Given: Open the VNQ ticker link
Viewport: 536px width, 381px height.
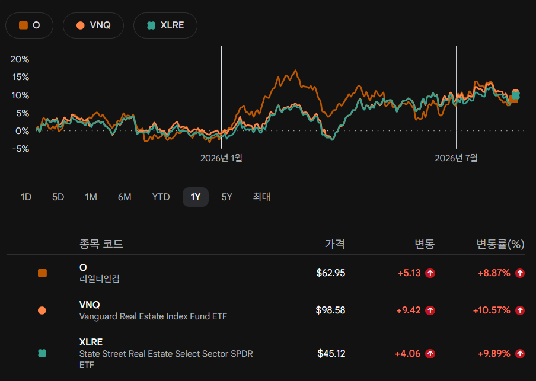Looking at the screenshot, I should [x=90, y=305].
